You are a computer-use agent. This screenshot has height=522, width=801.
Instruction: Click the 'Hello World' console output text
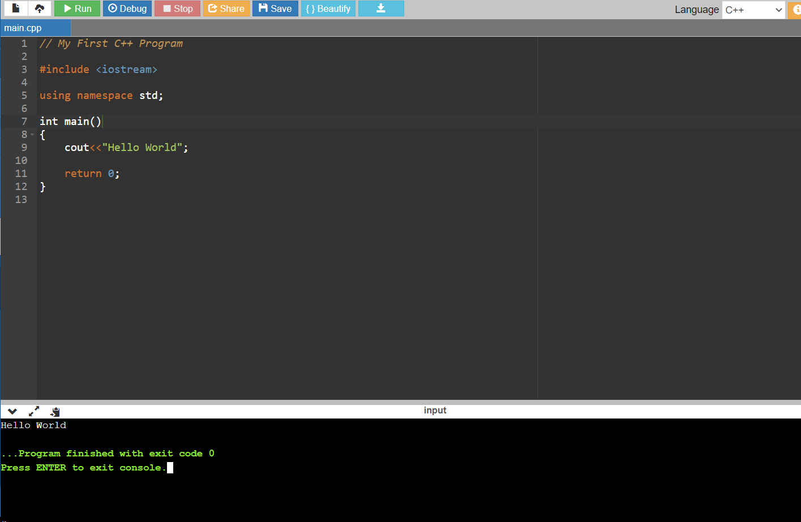pyautogui.click(x=33, y=425)
